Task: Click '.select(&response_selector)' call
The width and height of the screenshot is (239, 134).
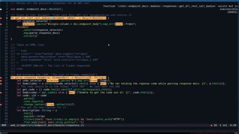Action: click(x=43, y=30)
